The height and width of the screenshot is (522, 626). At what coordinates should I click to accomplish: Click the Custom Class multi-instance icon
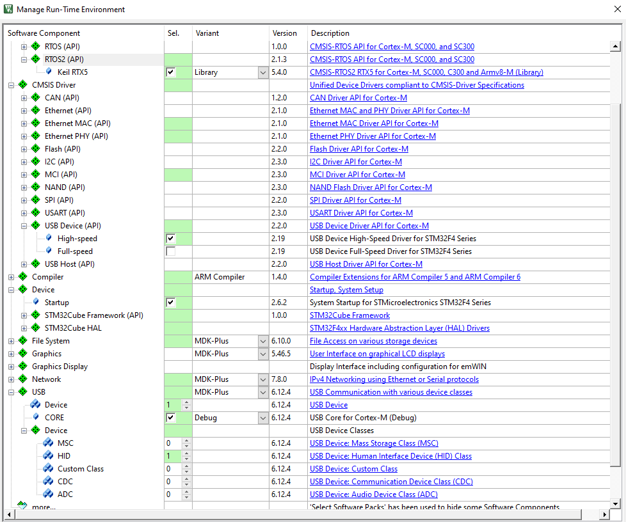click(x=48, y=468)
